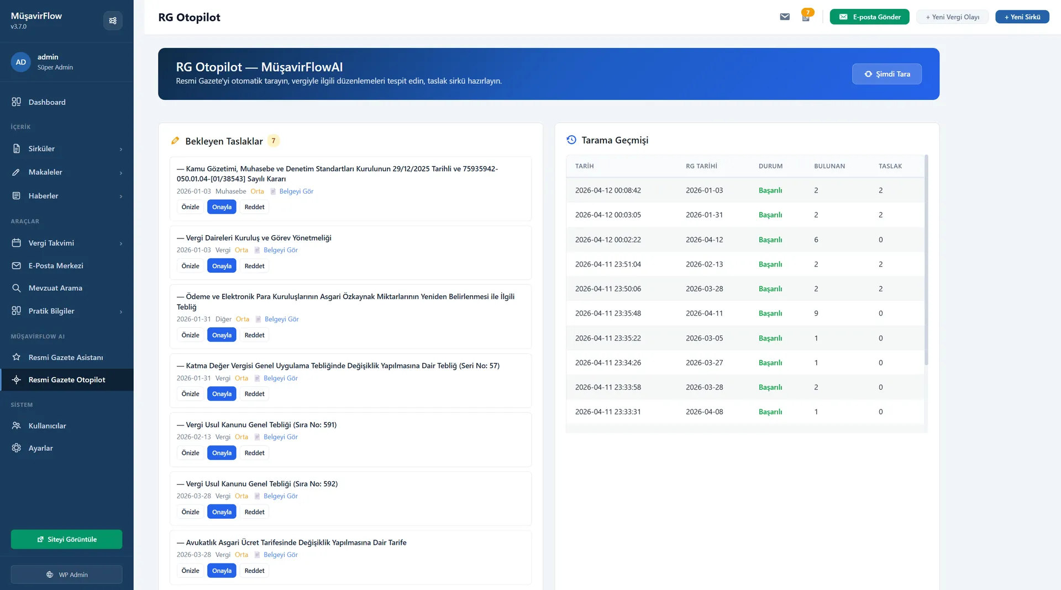Click the Haberler news icon
This screenshot has height=590, width=1061.
(x=17, y=196)
